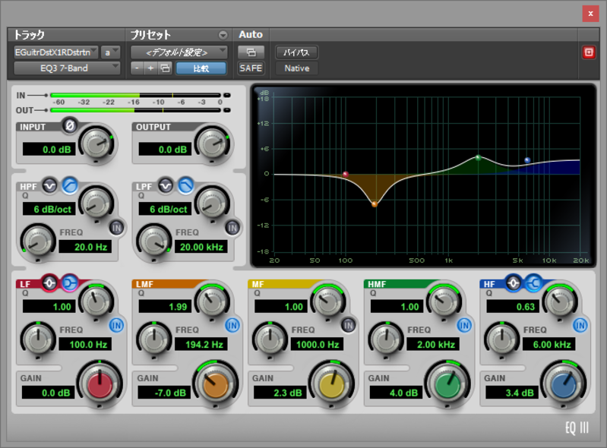Click the Bypass (バイパス) button
Screen dimensions: 607x448
click(296, 52)
